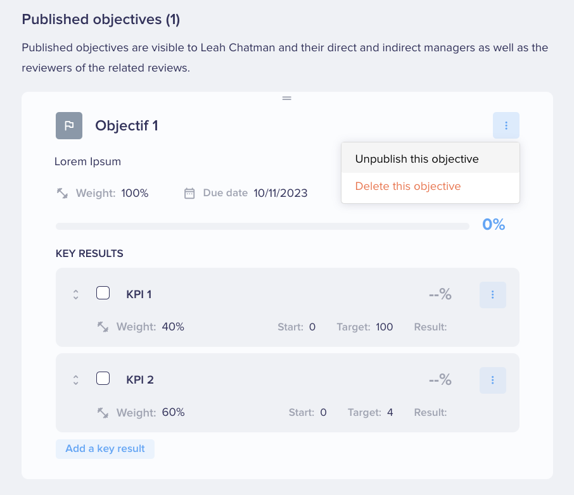Click the Objectif 1 title
Viewport: 574px width, 495px height.
tap(127, 125)
